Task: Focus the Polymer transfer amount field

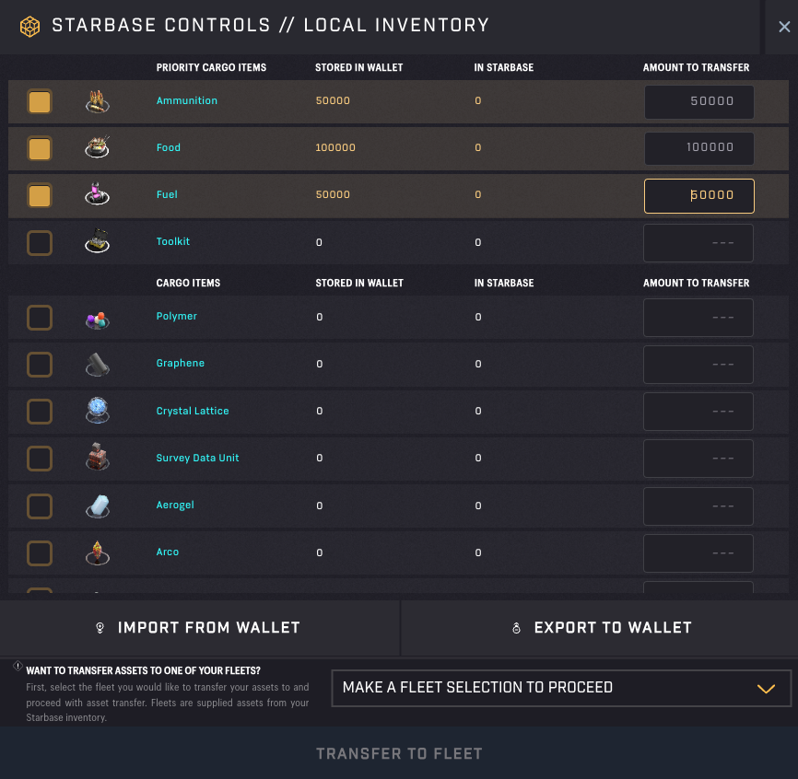Action: click(x=698, y=318)
